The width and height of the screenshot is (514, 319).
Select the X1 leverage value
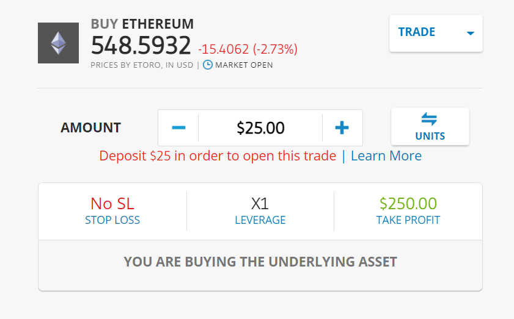pos(260,204)
